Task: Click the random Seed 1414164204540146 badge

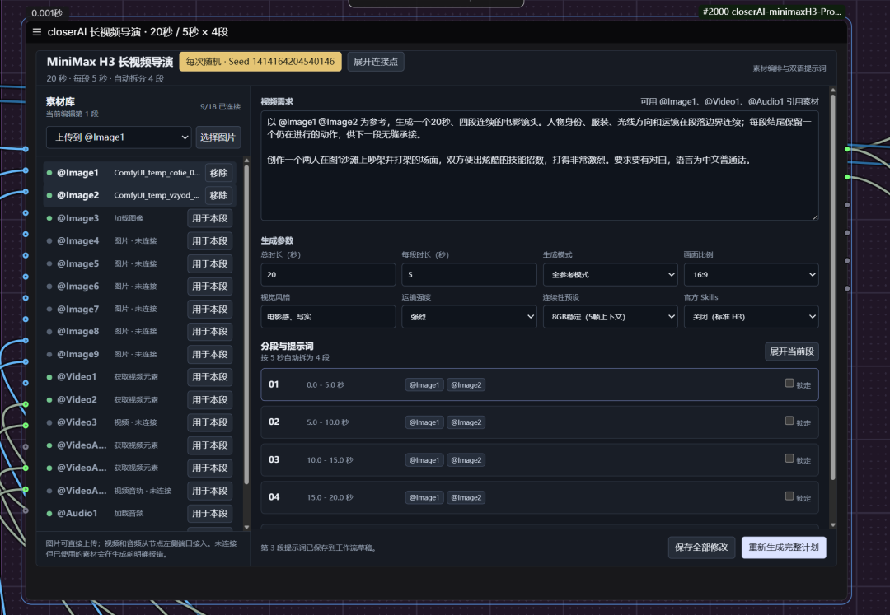Action: [260, 62]
